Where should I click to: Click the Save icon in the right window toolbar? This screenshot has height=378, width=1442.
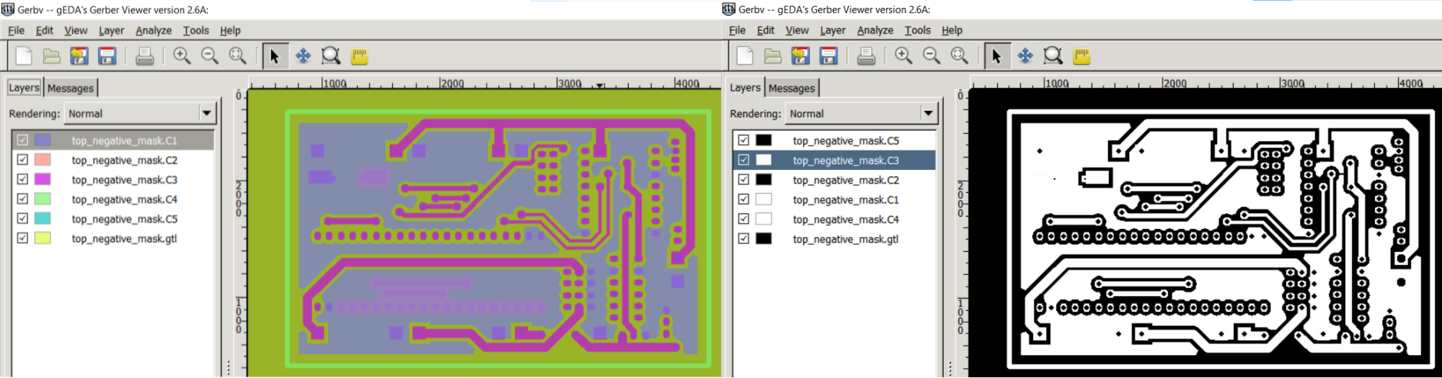[x=828, y=56]
